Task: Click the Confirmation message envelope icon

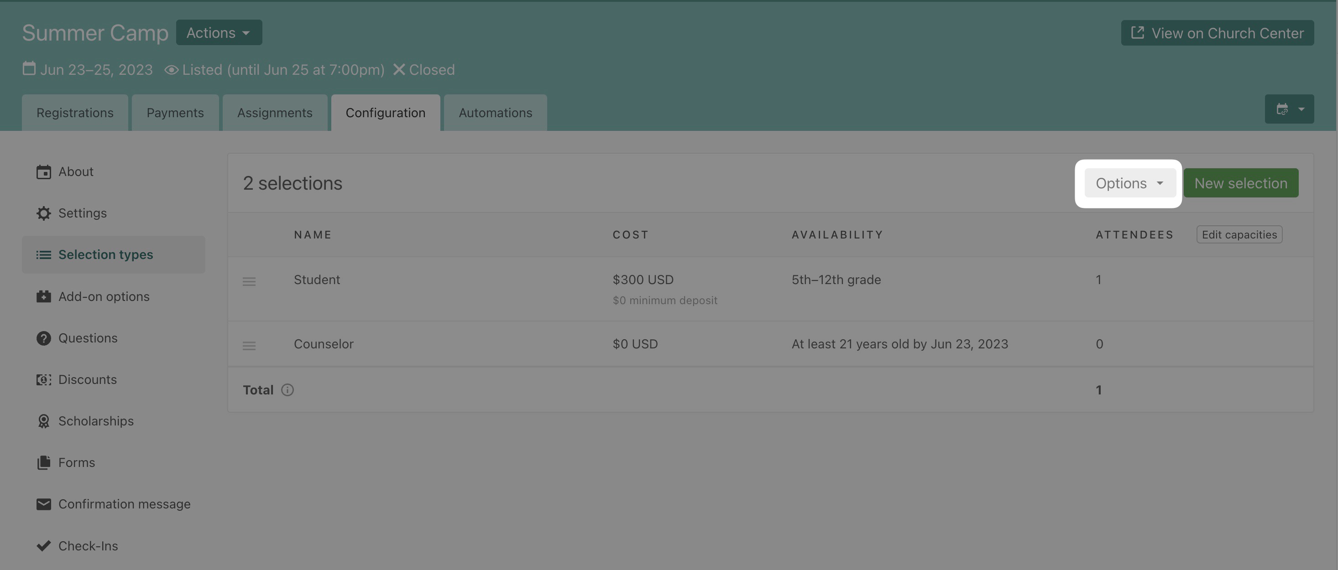Action: (x=44, y=504)
